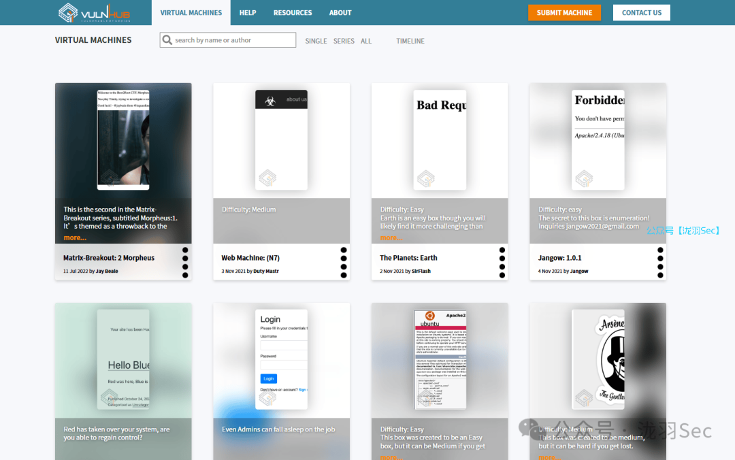Open Web Machine: (N7) thumbnail
735x460 pixels.
(281, 139)
